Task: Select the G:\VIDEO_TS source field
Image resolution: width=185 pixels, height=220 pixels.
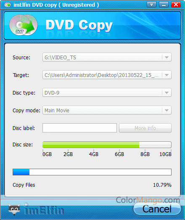Action: tap(103, 57)
